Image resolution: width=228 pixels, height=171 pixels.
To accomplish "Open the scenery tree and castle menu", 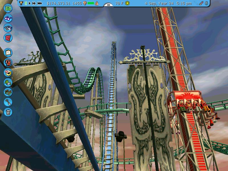I will tap(8, 82).
